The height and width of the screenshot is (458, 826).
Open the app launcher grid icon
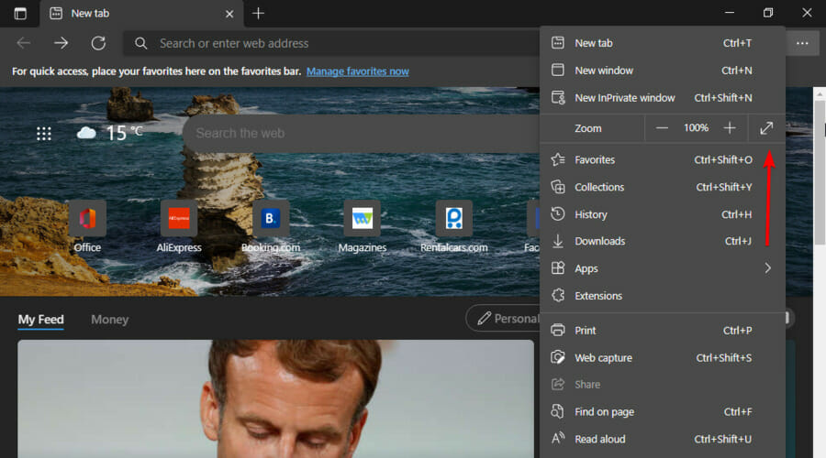(43, 134)
